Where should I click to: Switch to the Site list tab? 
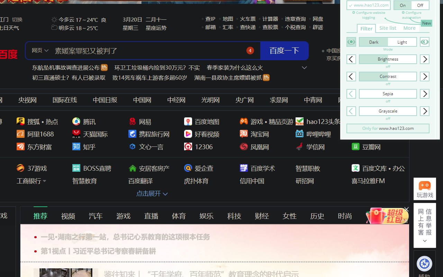(388, 28)
